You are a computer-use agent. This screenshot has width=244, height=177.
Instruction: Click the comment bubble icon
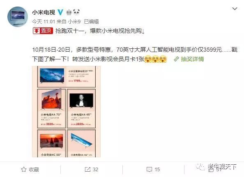click(x=149, y=169)
